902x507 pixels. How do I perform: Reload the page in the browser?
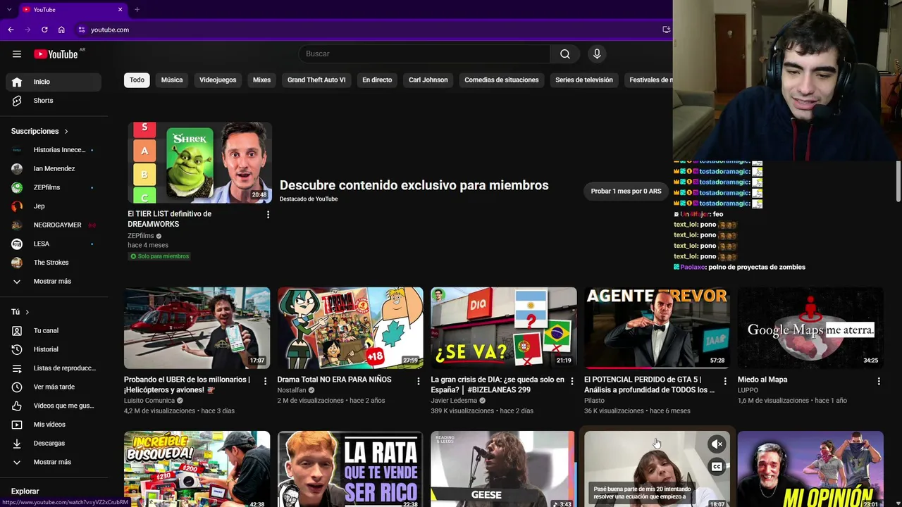pyautogui.click(x=44, y=30)
